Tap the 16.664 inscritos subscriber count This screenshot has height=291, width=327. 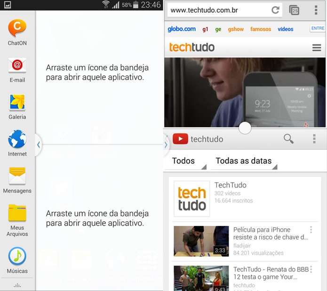point(233,201)
